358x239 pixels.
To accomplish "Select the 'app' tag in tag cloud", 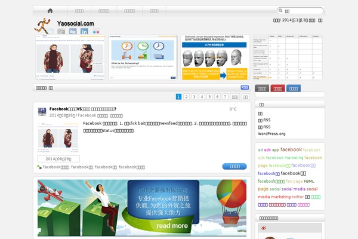I will tap(276, 150).
